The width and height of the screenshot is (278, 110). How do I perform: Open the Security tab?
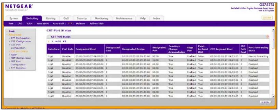(82, 18)
